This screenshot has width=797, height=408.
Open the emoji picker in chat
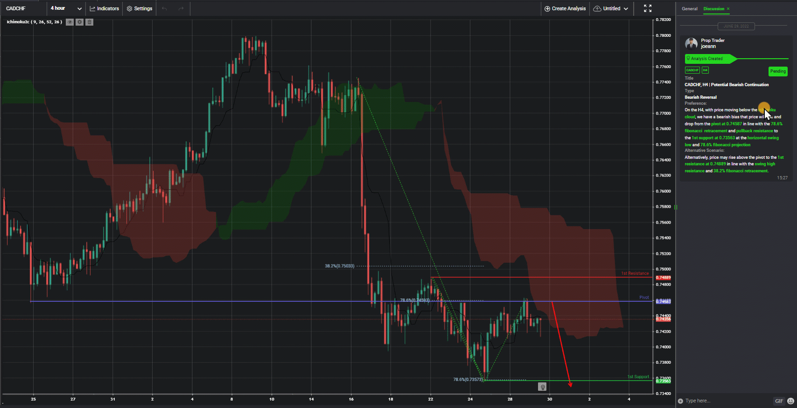[x=790, y=401]
